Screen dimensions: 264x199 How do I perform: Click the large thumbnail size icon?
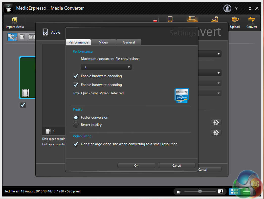tap(221, 192)
